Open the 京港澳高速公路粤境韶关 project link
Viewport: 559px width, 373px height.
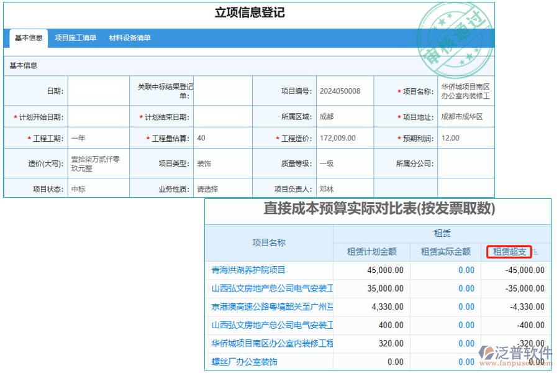pos(272,306)
